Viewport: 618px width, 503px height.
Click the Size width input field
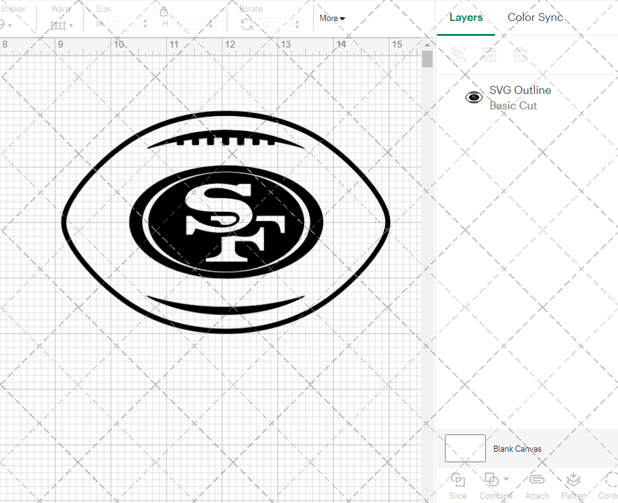(124, 23)
